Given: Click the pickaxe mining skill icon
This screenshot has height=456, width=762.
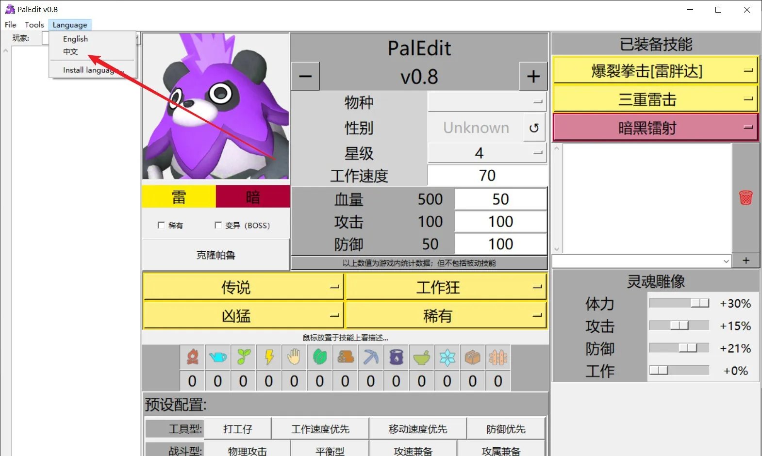Looking at the screenshot, I should (x=371, y=358).
